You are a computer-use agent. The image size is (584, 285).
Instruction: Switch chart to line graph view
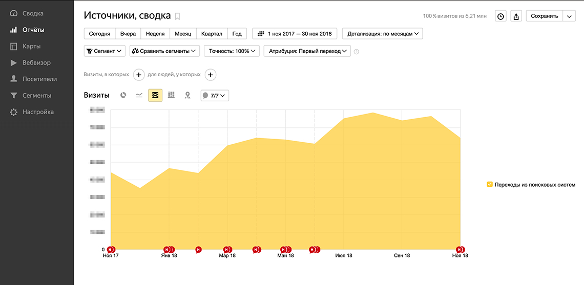pos(139,95)
